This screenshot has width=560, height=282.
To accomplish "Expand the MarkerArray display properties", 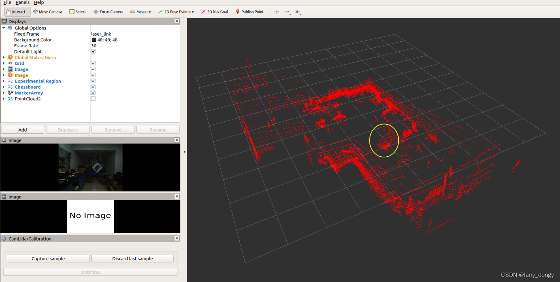I will click(x=4, y=93).
